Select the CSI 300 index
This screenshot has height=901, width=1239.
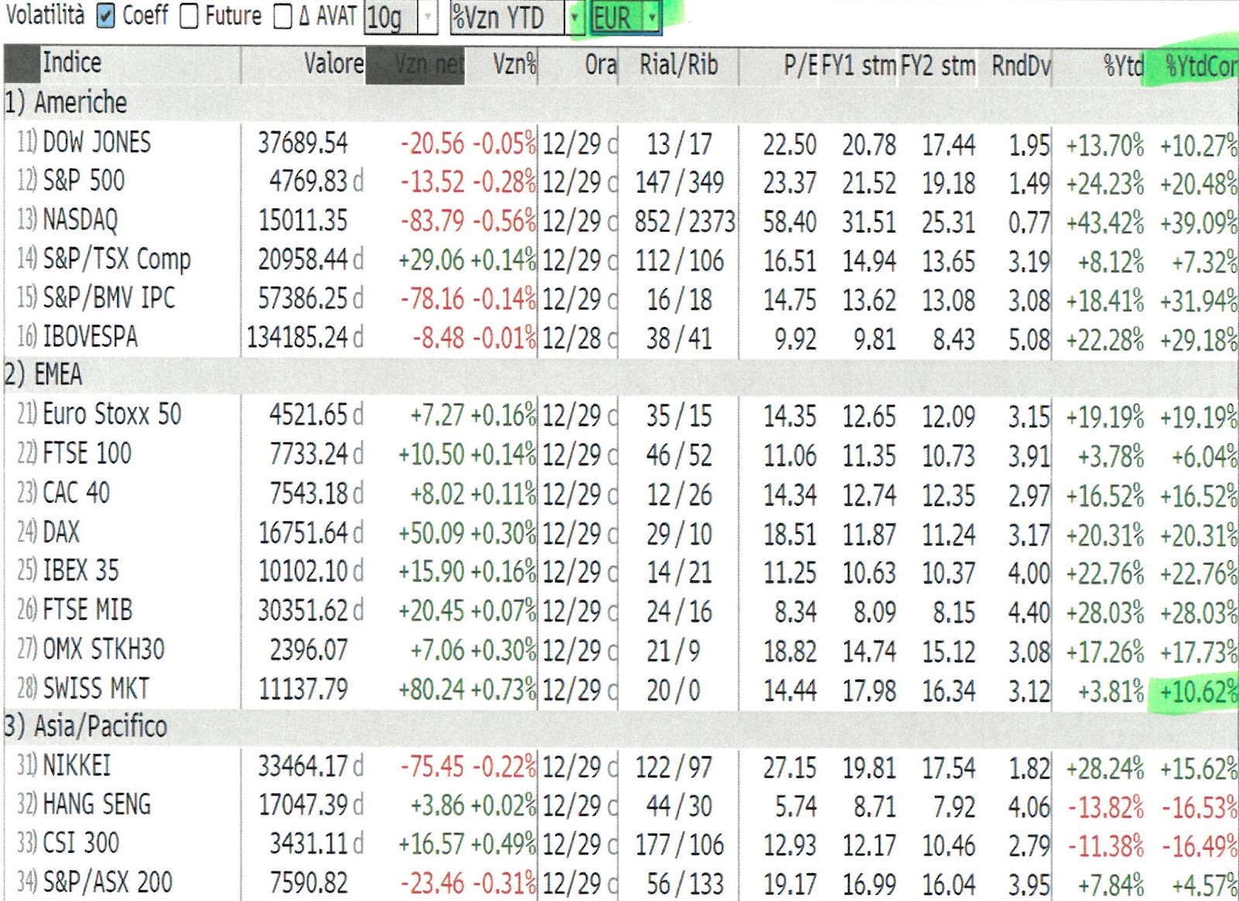81,842
